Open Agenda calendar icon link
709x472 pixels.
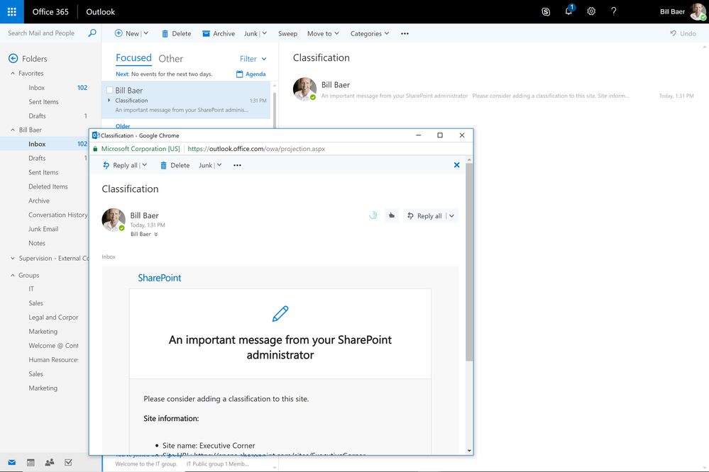click(x=251, y=74)
